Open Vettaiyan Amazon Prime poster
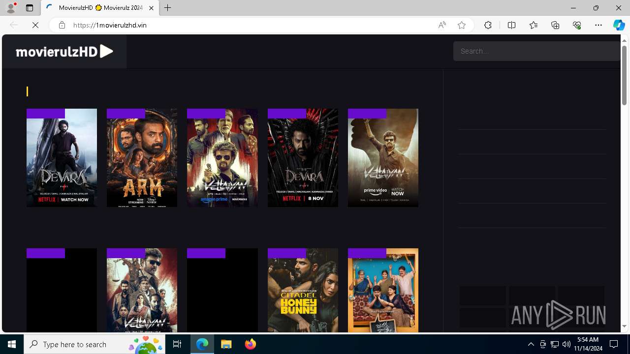Screen dimensions: 630x354 (222, 158)
